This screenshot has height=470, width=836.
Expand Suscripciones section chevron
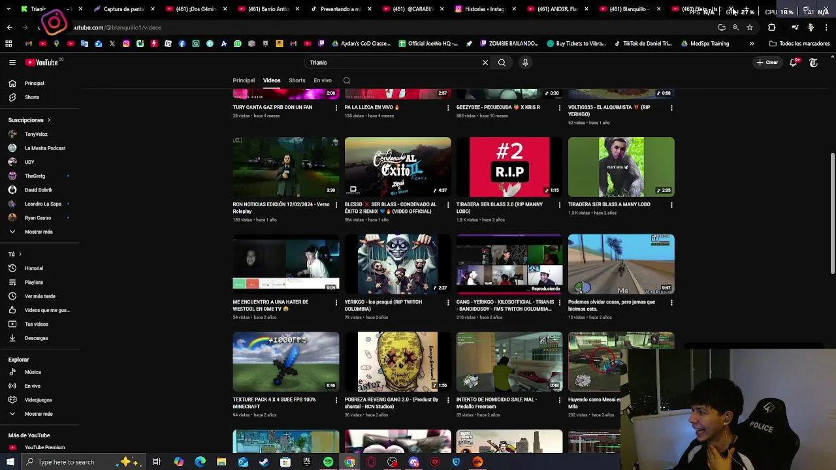(x=48, y=120)
